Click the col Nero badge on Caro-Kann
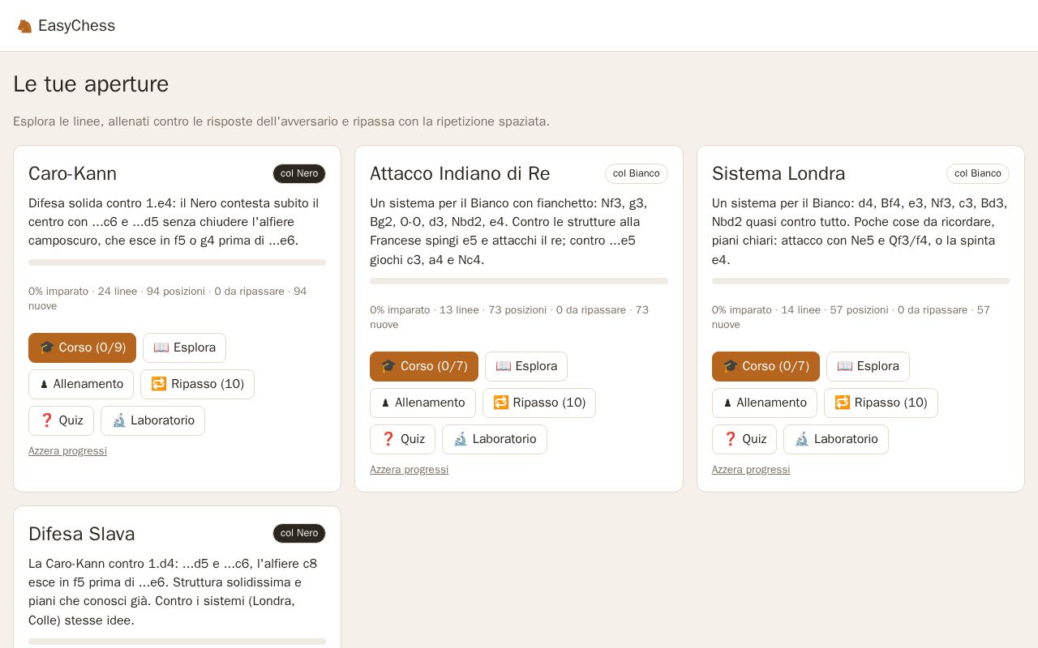The width and height of the screenshot is (1038, 648). click(x=299, y=173)
